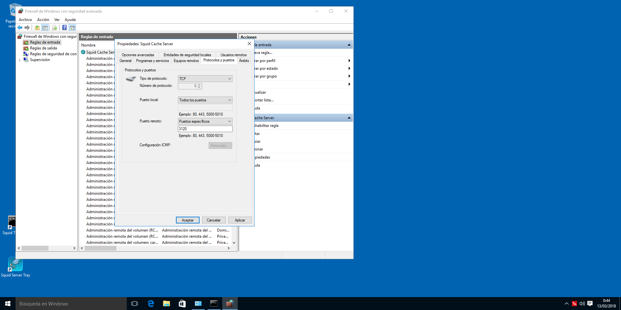The width and height of the screenshot is (621, 310).
Task: Open Command Prompt from the taskbar
Action: 214,304
